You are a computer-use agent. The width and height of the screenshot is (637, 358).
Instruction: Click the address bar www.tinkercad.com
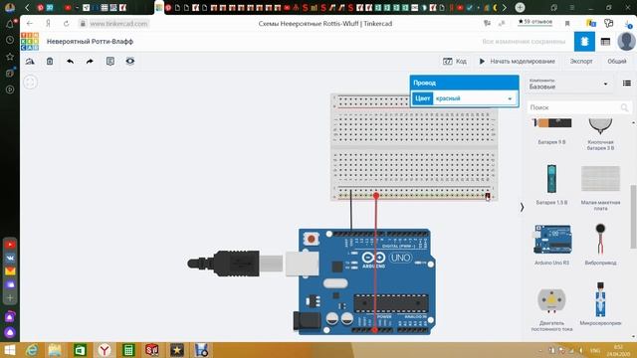118,24
